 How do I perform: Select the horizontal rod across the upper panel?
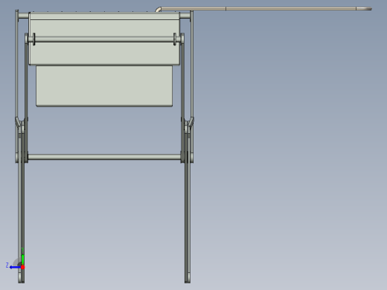104,39
